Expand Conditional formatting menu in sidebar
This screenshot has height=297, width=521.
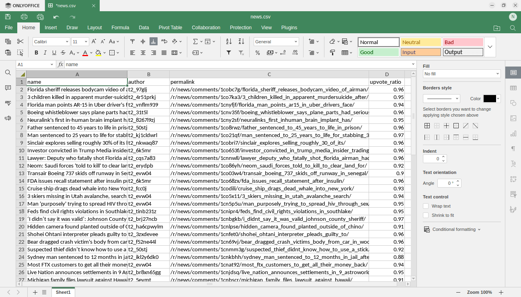click(x=452, y=229)
